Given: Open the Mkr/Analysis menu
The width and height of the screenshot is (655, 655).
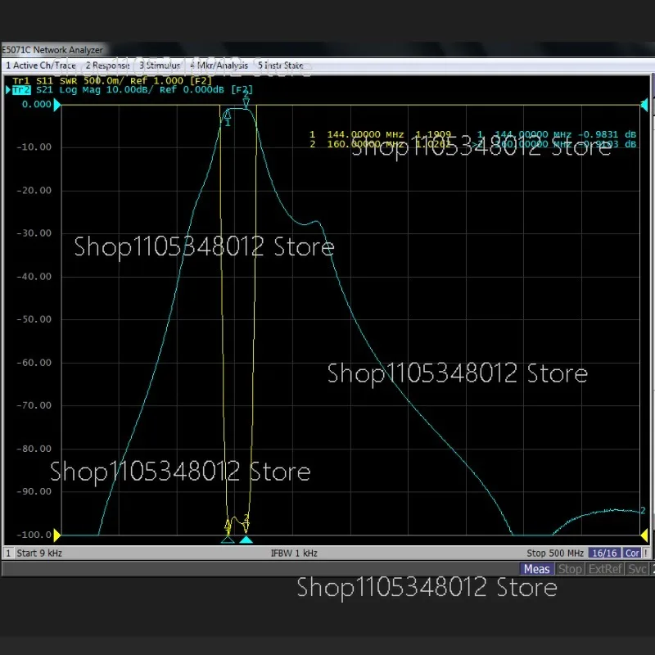Looking at the screenshot, I should tap(219, 65).
